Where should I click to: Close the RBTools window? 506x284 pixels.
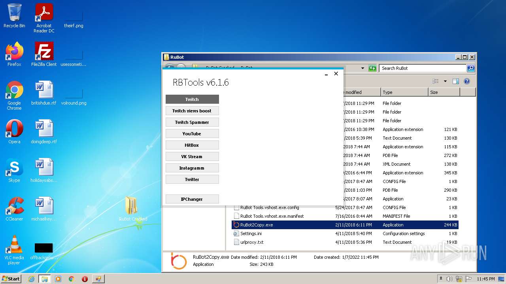[336, 74]
